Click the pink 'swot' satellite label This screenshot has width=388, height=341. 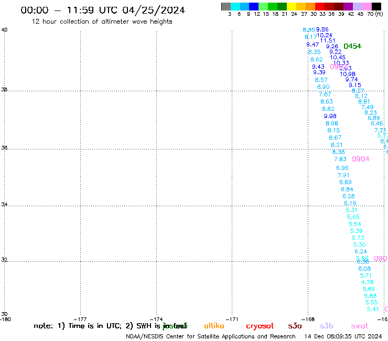359,326
